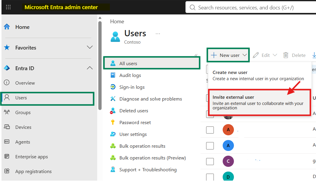Open Bulk operation results without Preview

[x=142, y=146]
